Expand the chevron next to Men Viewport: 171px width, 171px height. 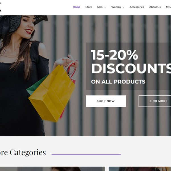105,7
